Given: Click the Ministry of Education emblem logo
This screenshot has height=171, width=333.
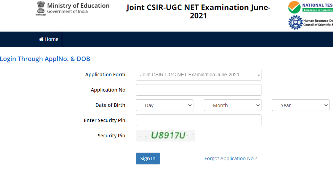Looking at the screenshot, I should 41,9.
